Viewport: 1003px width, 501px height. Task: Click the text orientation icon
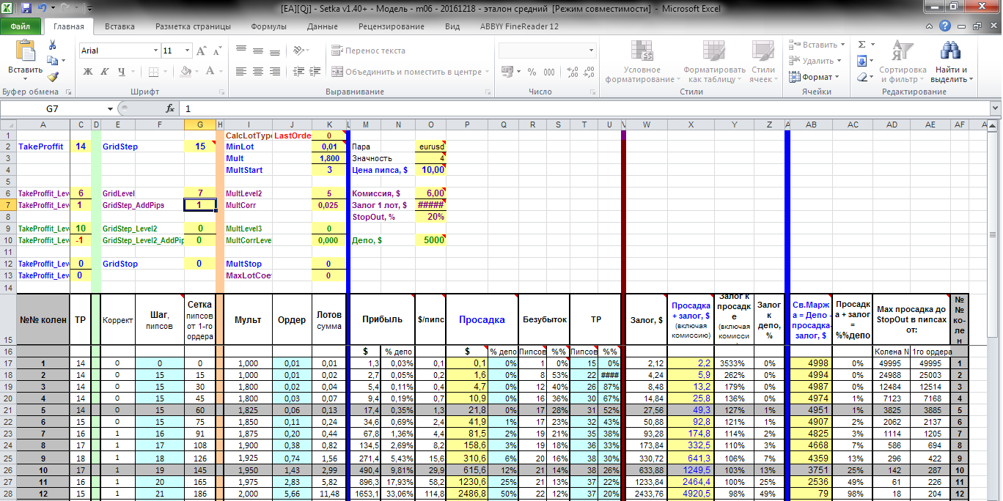click(298, 51)
